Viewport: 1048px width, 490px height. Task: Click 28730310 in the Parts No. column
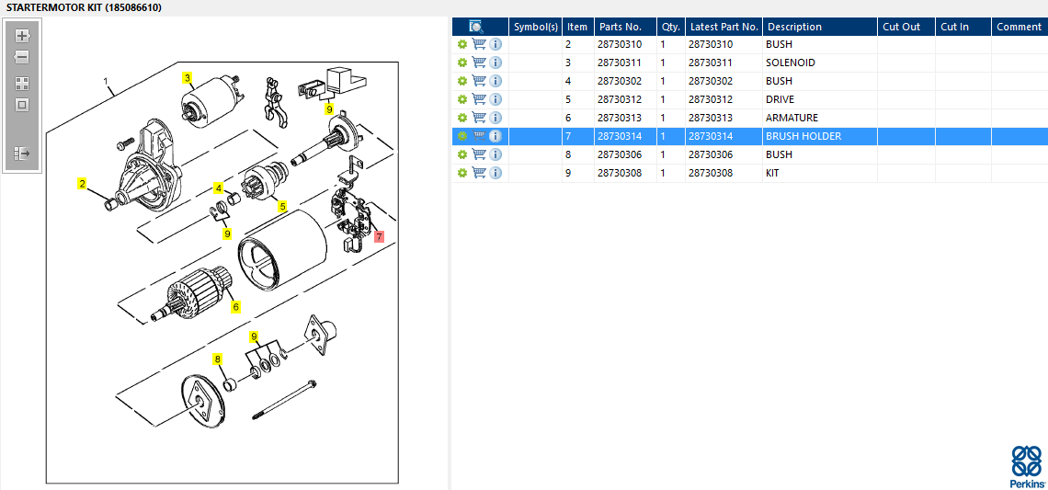(619, 44)
